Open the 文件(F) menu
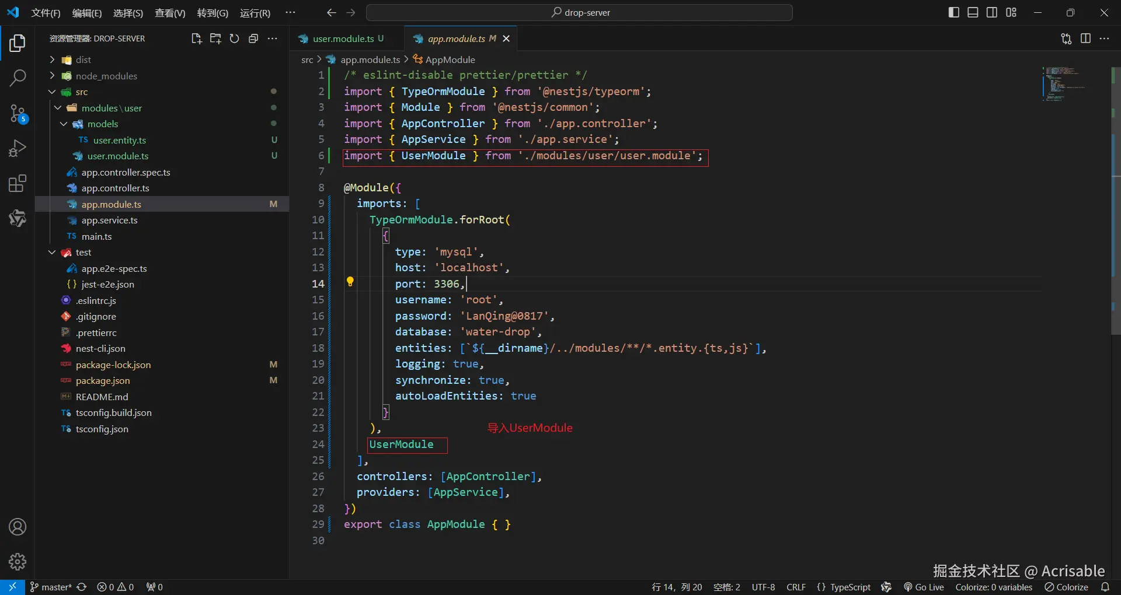 [46, 13]
